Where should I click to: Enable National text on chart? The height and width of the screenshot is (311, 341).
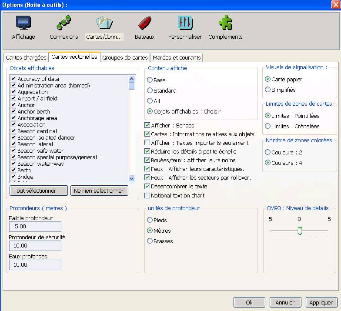[147, 195]
